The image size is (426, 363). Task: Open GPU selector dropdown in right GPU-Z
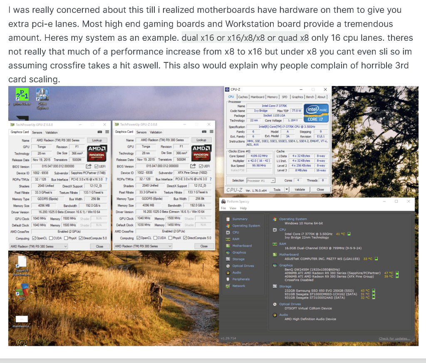tap(143, 246)
